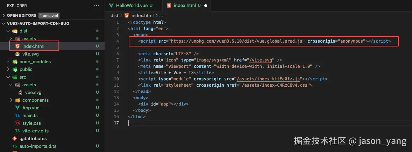Click crossorigin="anonymous" attribute text

[x=337, y=41]
